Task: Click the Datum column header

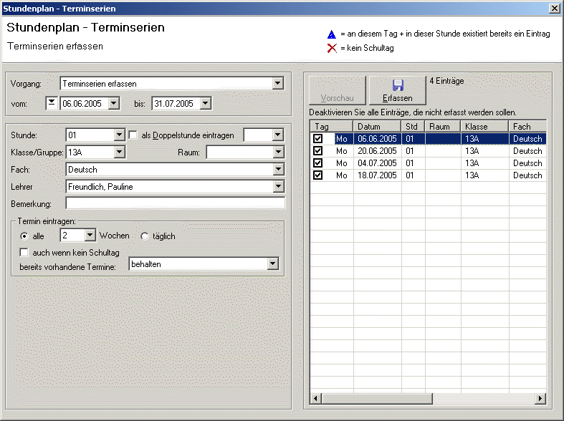Action: pyautogui.click(x=378, y=127)
